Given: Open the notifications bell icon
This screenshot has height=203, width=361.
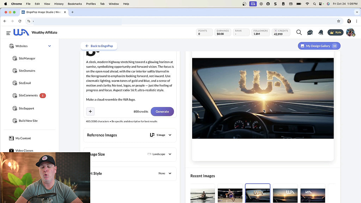Looking at the screenshot, I should point(320,32).
